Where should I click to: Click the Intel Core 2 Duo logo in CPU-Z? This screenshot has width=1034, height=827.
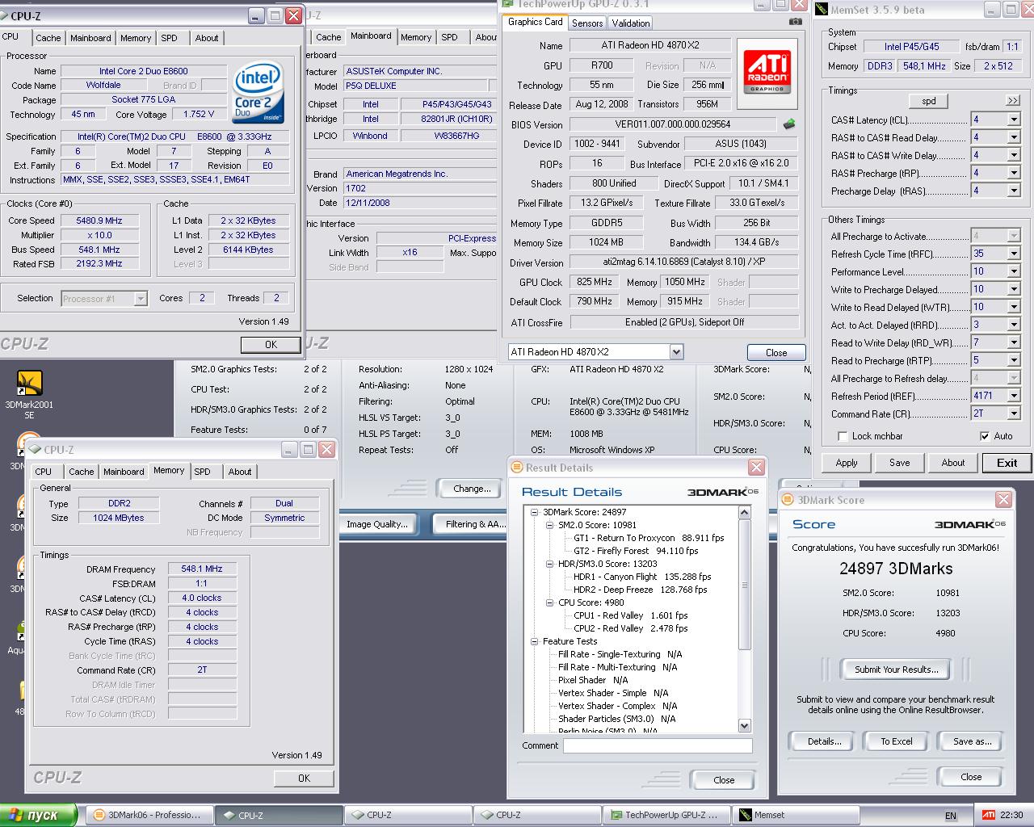pyautogui.click(x=258, y=93)
